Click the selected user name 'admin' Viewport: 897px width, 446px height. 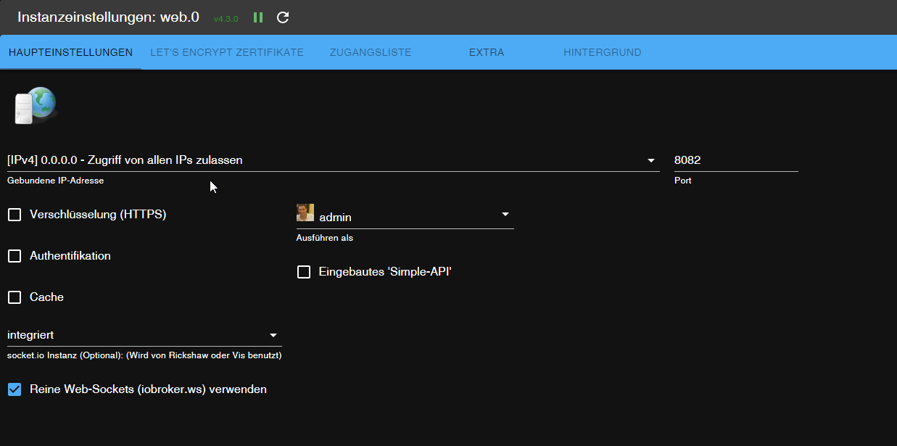[336, 217]
